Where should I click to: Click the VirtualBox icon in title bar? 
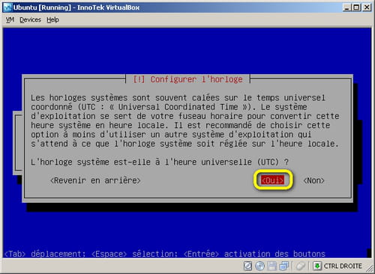tap(7, 7)
